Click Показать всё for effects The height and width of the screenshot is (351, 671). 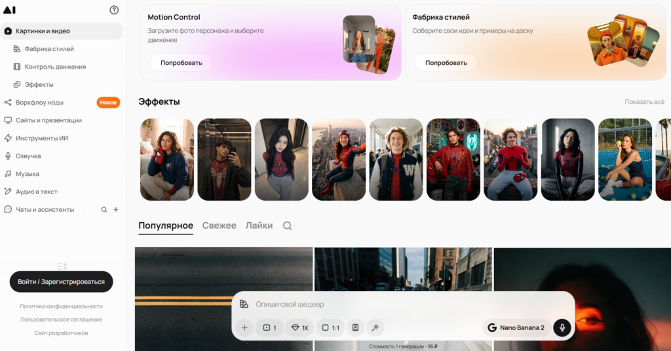click(645, 101)
